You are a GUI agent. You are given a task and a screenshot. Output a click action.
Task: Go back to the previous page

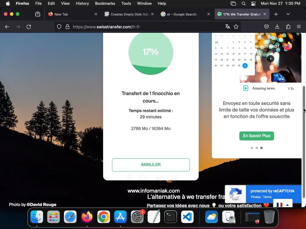pyautogui.click(x=7, y=27)
